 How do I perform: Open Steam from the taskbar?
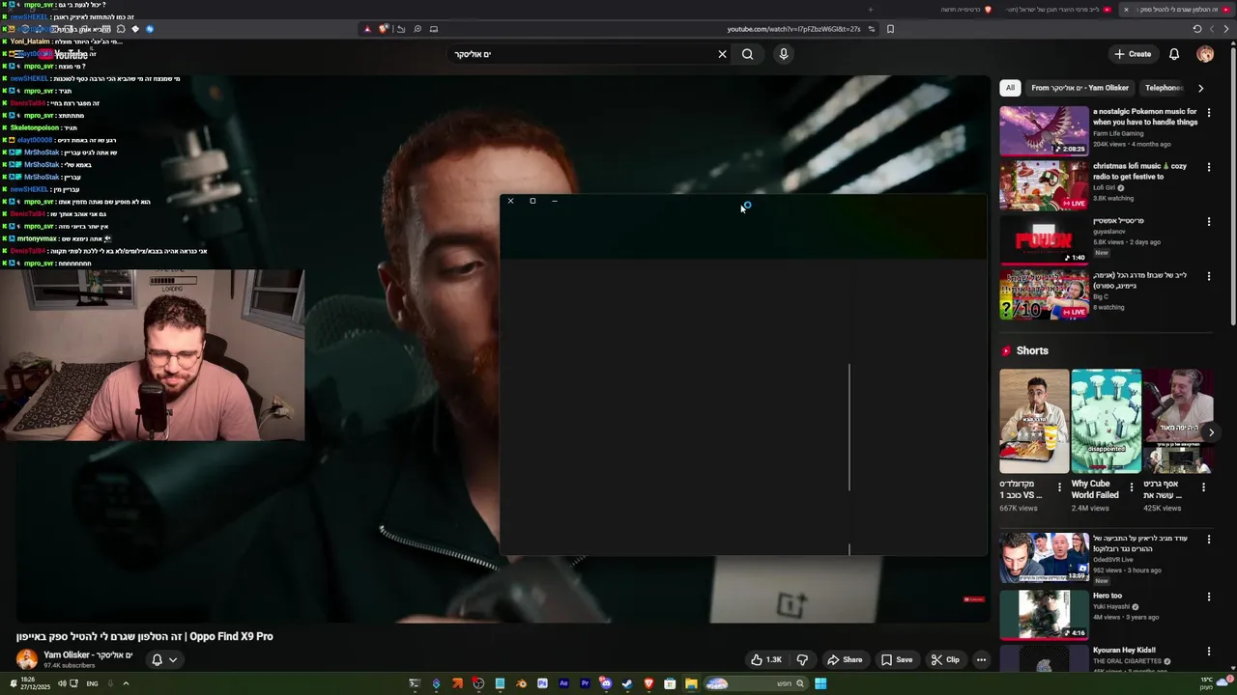[x=627, y=683]
